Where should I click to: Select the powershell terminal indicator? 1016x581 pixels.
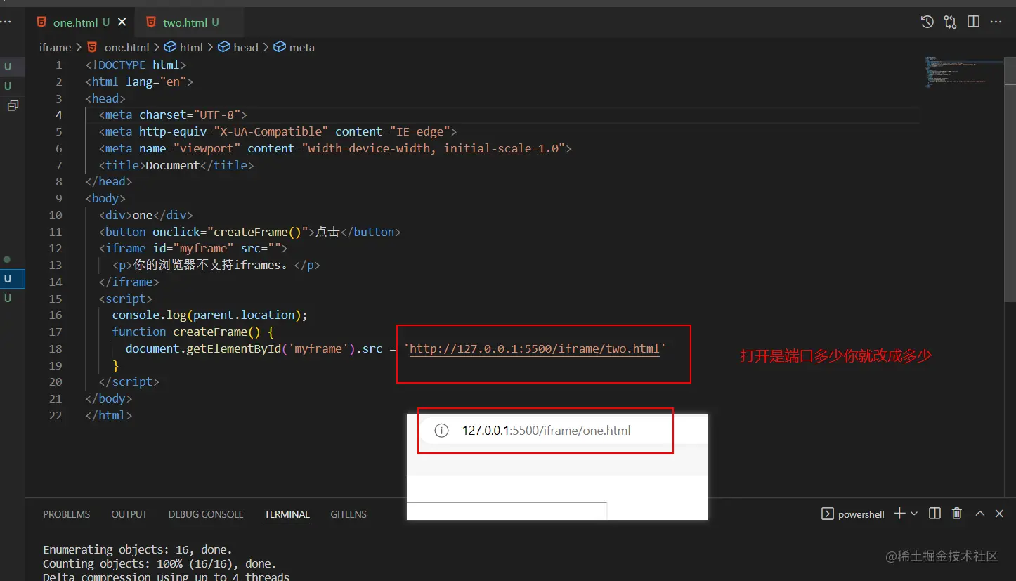point(853,514)
